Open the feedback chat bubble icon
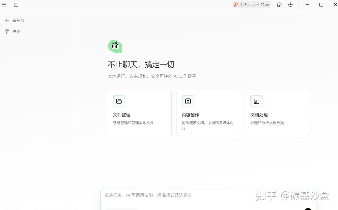The width and height of the screenshot is (338, 210). tap(279, 5)
